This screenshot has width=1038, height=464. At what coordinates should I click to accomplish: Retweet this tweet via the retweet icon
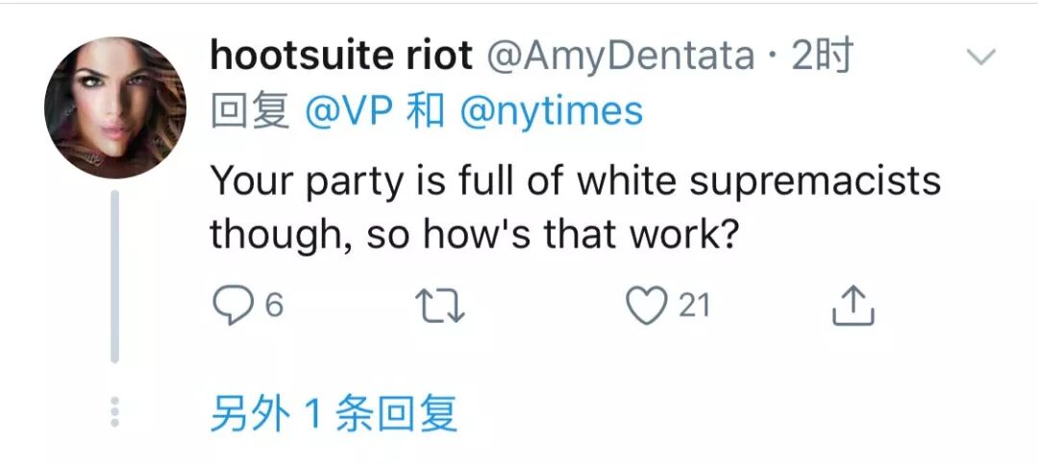[439, 306]
